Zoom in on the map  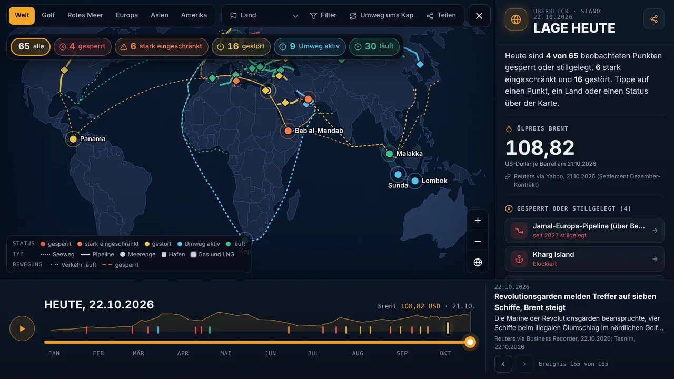tap(478, 221)
